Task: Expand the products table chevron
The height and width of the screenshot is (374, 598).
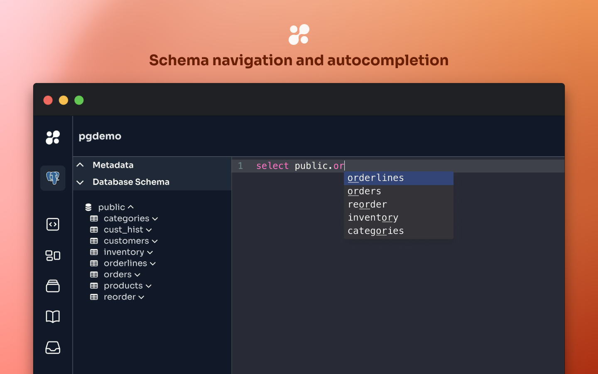Action: (x=149, y=286)
